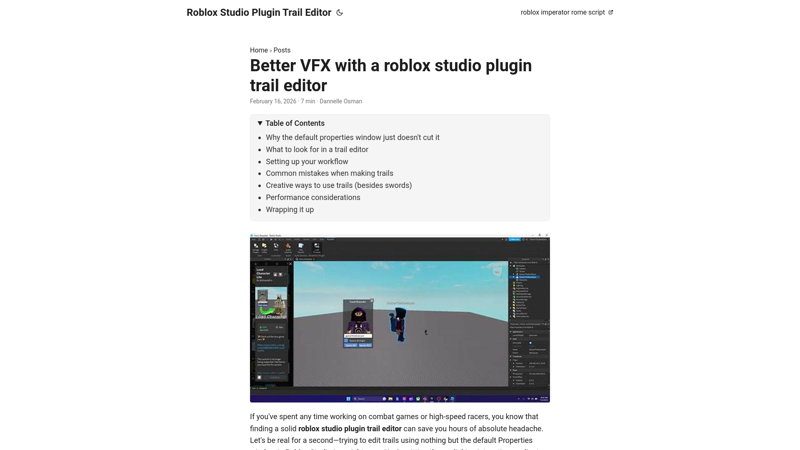Click the 'Better VFX with a roblox studio plugin trail editor' heading
Image resolution: width=800 pixels, height=450 pixels.
[x=391, y=75]
